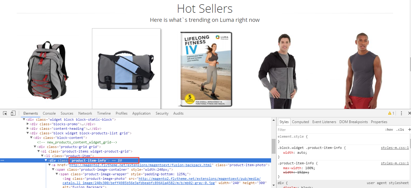Open styles-m.css:1 link for .product-item-info rule
This screenshot has width=411, height=188.
pos(395,163)
